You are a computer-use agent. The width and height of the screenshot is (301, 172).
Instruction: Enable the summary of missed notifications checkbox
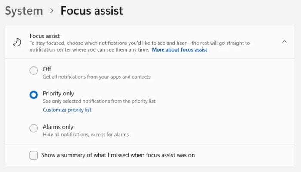click(x=34, y=155)
